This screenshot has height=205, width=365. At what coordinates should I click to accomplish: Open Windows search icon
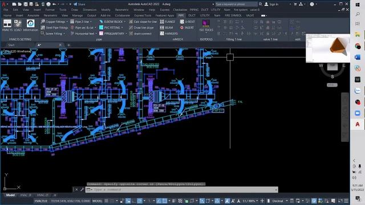358,14
